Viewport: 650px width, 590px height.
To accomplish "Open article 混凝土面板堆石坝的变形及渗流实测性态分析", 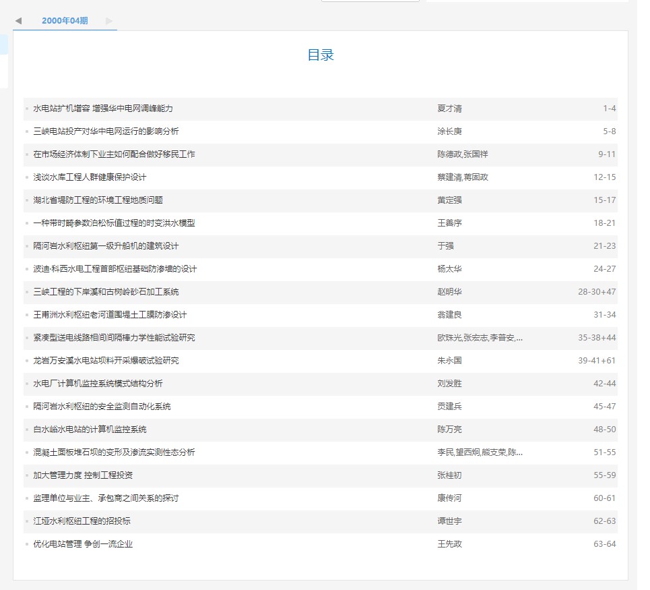I will 114,452.
